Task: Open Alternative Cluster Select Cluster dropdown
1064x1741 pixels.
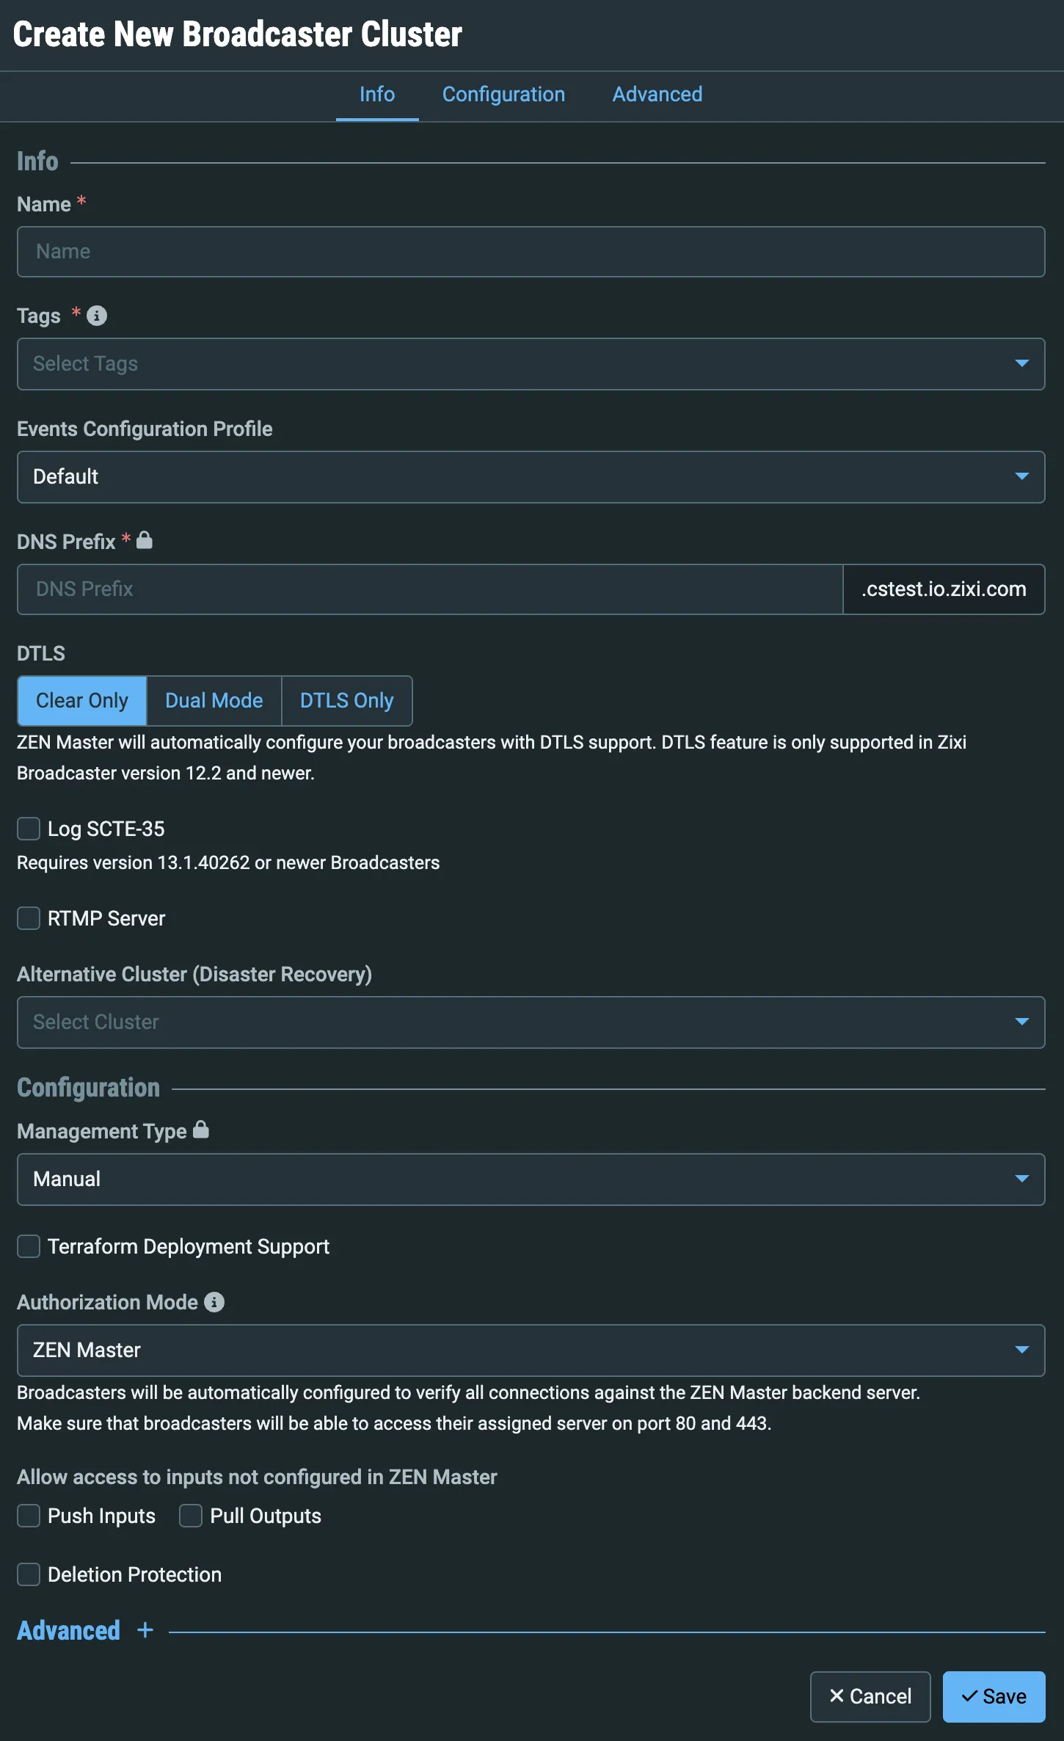Action: tap(531, 1022)
